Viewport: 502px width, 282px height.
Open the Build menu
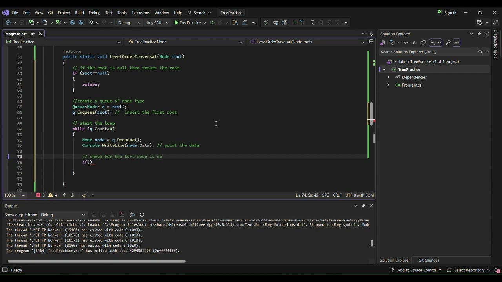pyautogui.click(x=79, y=13)
